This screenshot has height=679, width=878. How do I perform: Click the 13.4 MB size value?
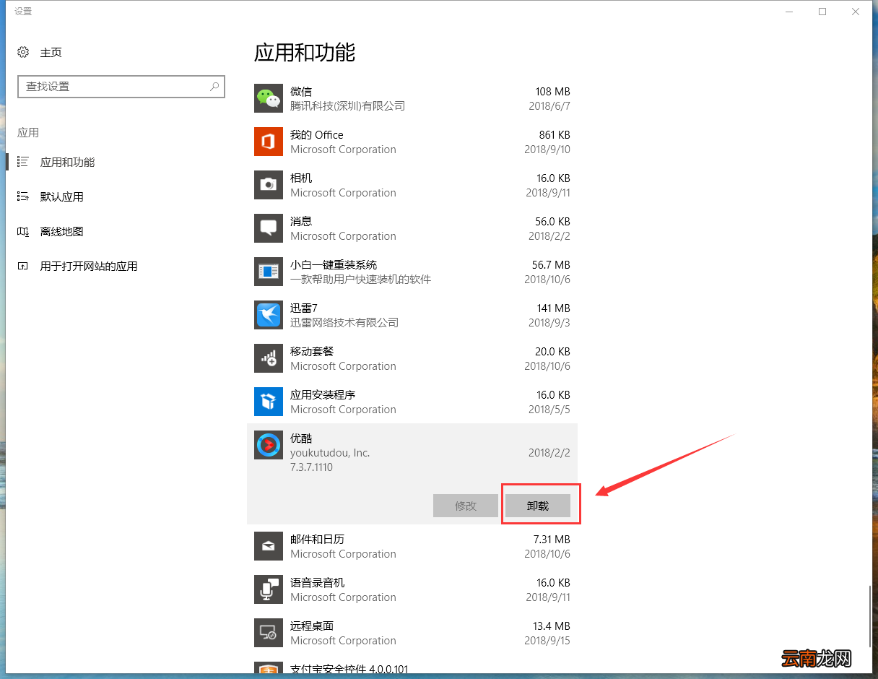[551, 626]
